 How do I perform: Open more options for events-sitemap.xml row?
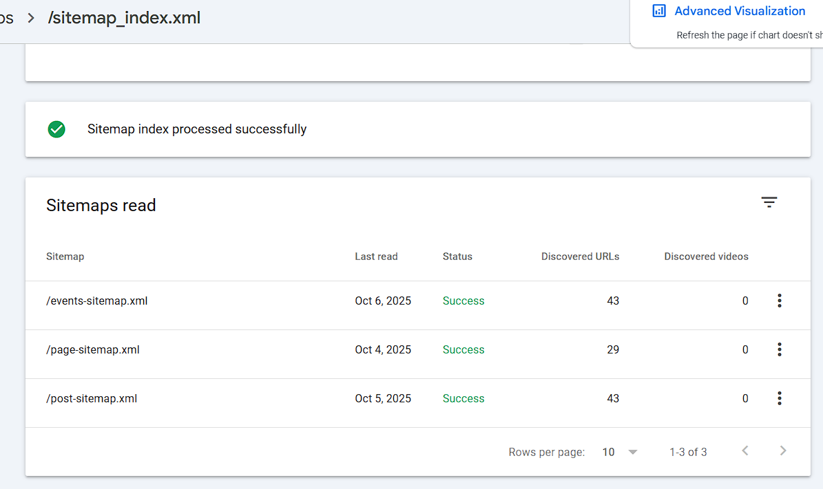(779, 301)
